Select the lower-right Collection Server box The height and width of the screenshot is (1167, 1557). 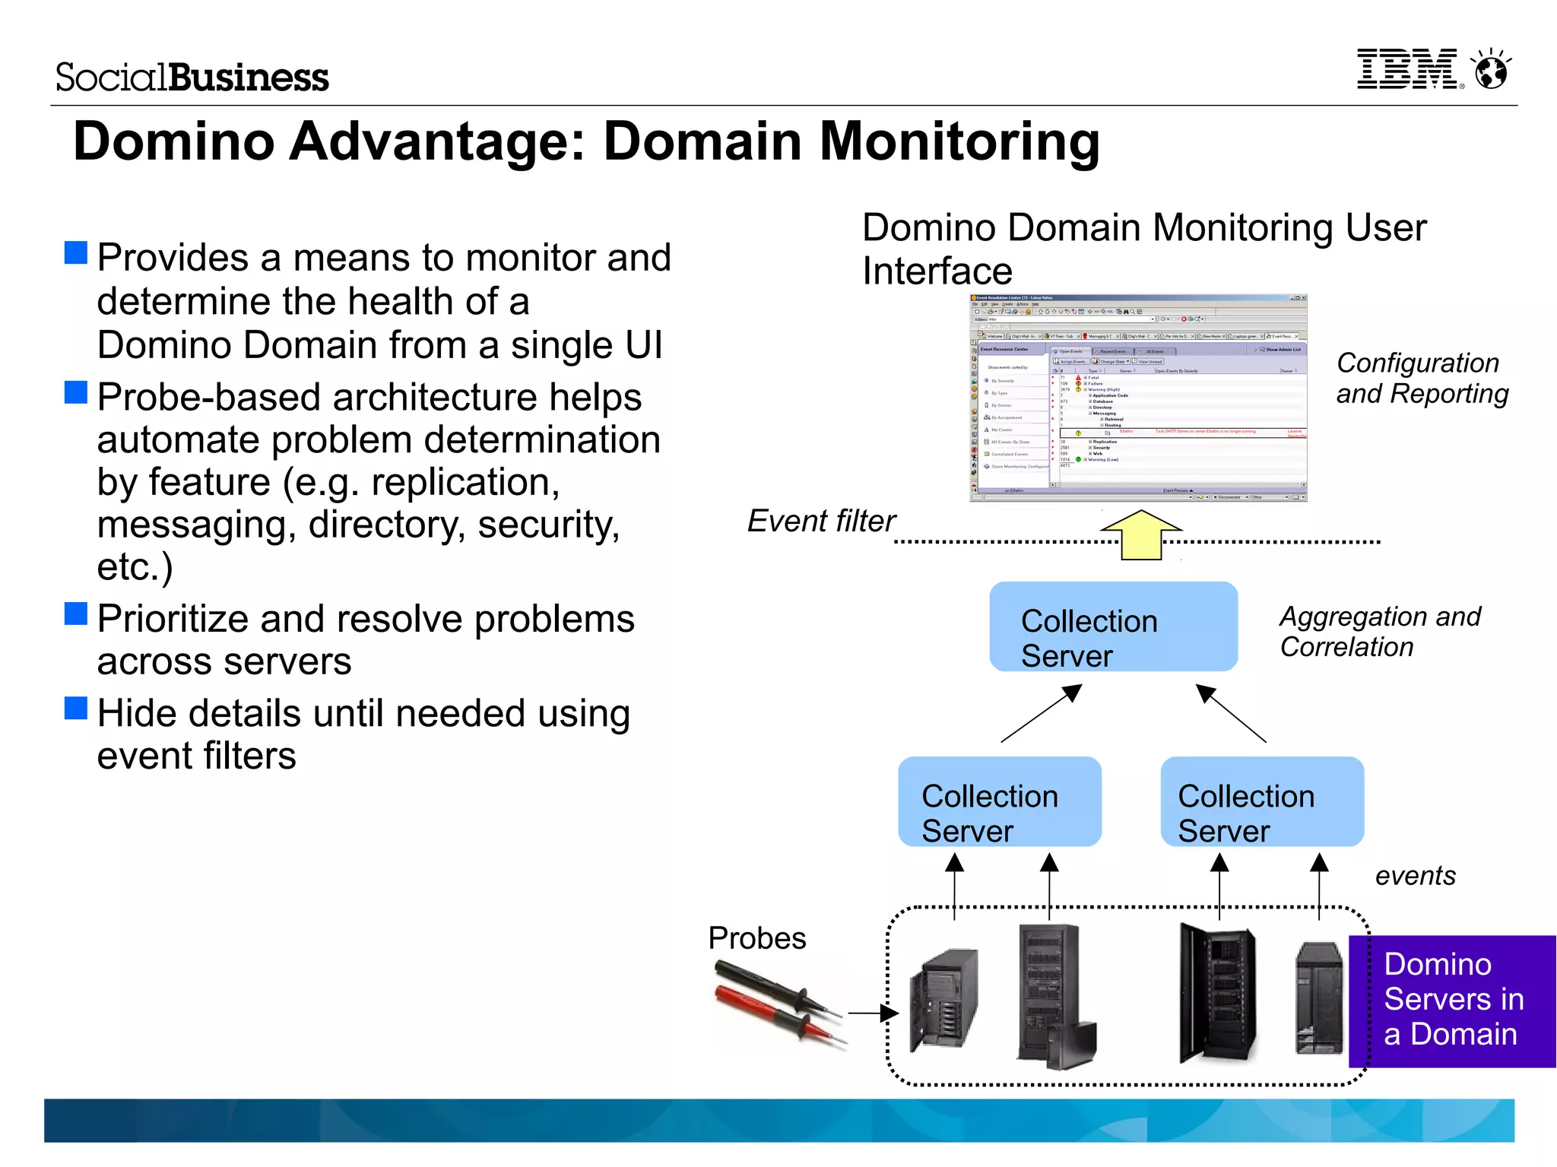[1262, 801]
